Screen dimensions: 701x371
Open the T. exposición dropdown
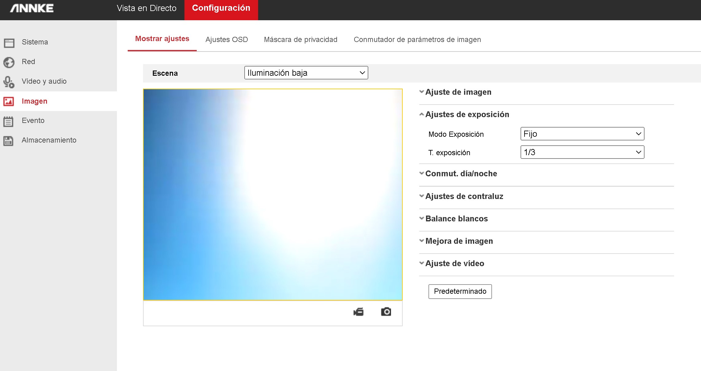coord(582,152)
